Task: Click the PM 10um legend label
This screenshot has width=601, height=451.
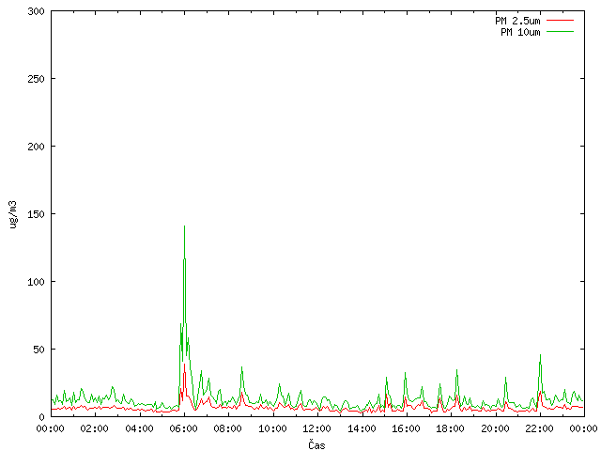Action: coord(520,32)
